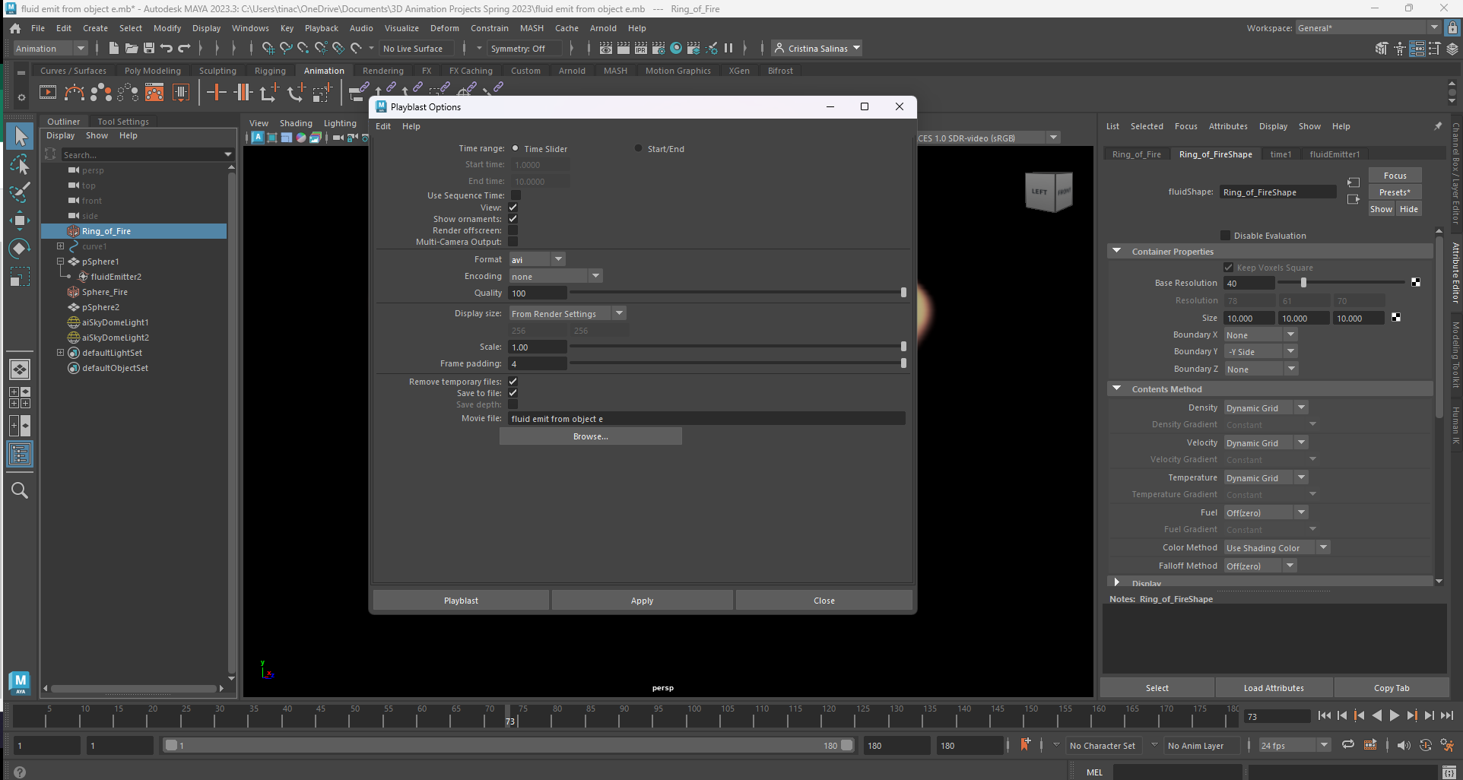Click the Home icon on menu bar
1463x780 pixels.
pyautogui.click(x=15, y=28)
